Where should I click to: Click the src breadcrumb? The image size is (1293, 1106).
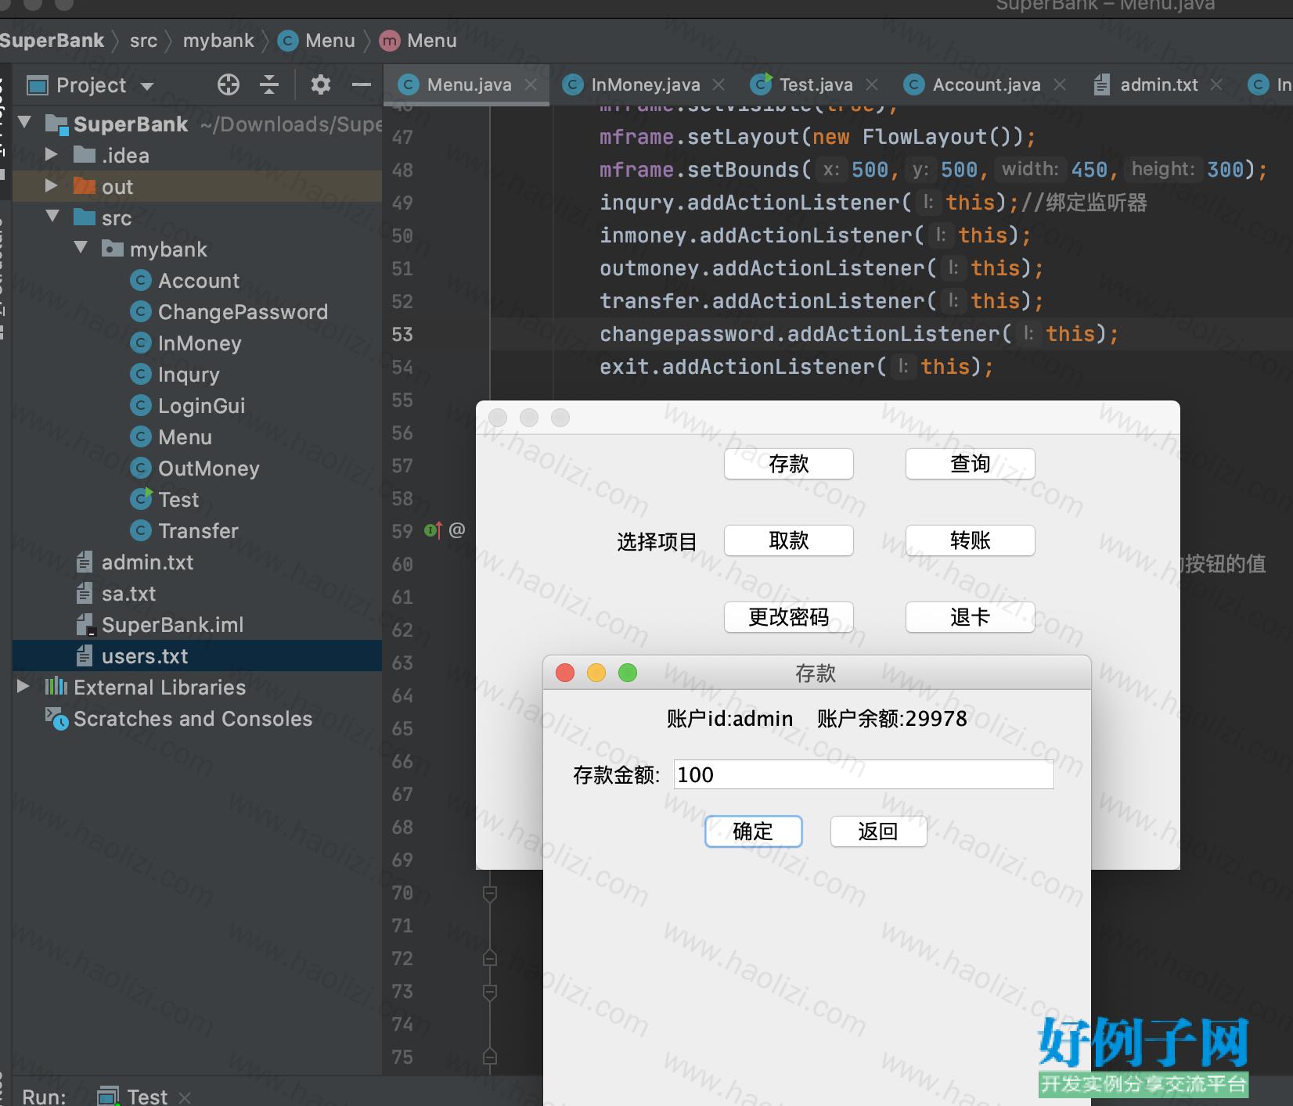(x=143, y=41)
